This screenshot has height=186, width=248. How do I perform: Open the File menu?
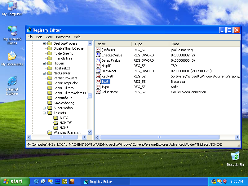30,37
